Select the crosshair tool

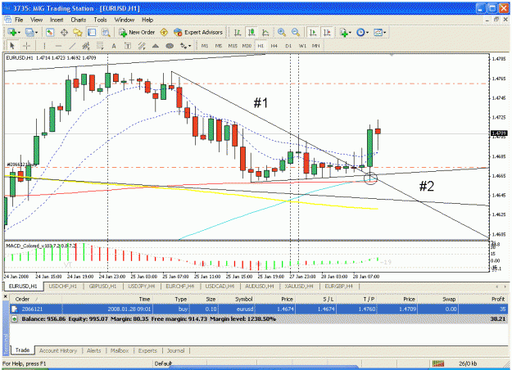tap(26, 46)
